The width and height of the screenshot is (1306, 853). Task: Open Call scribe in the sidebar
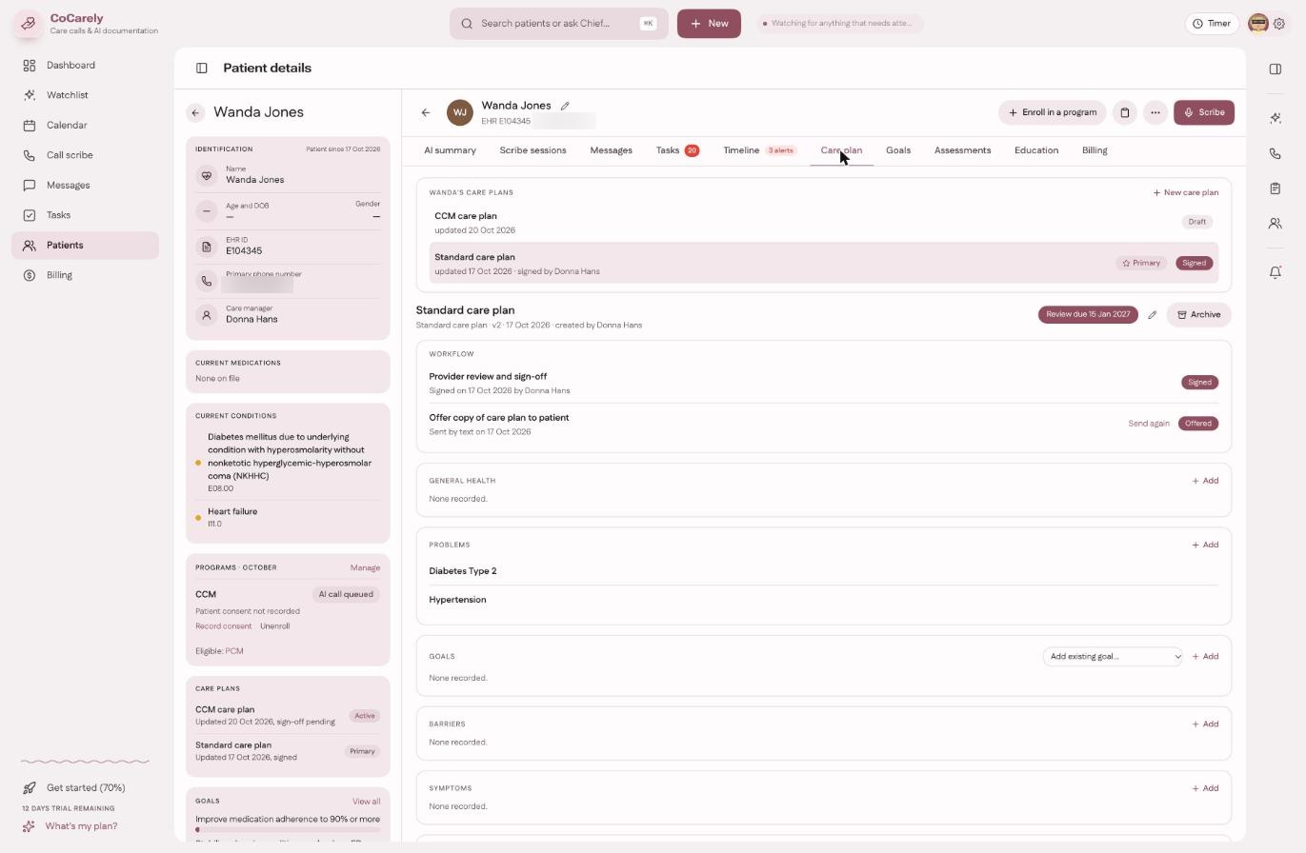pyautogui.click(x=85, y=155)
